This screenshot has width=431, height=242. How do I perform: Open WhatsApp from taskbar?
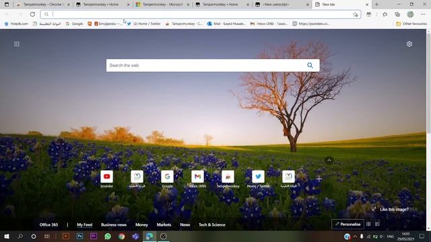coord(108,236)
